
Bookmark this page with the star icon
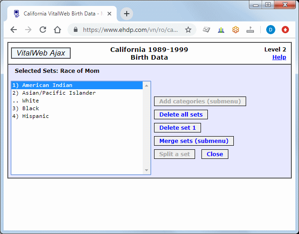[x=188, y=30]
